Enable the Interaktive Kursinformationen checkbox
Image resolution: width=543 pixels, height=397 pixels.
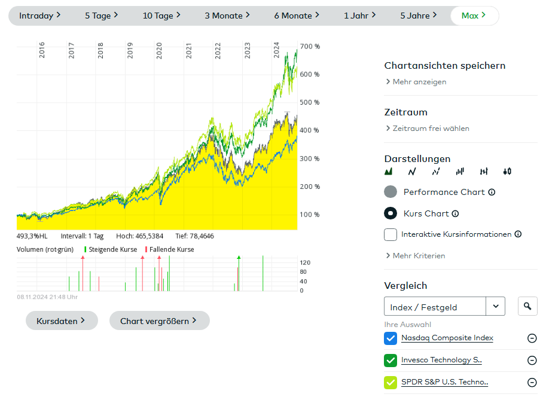(x=391, y=234)
